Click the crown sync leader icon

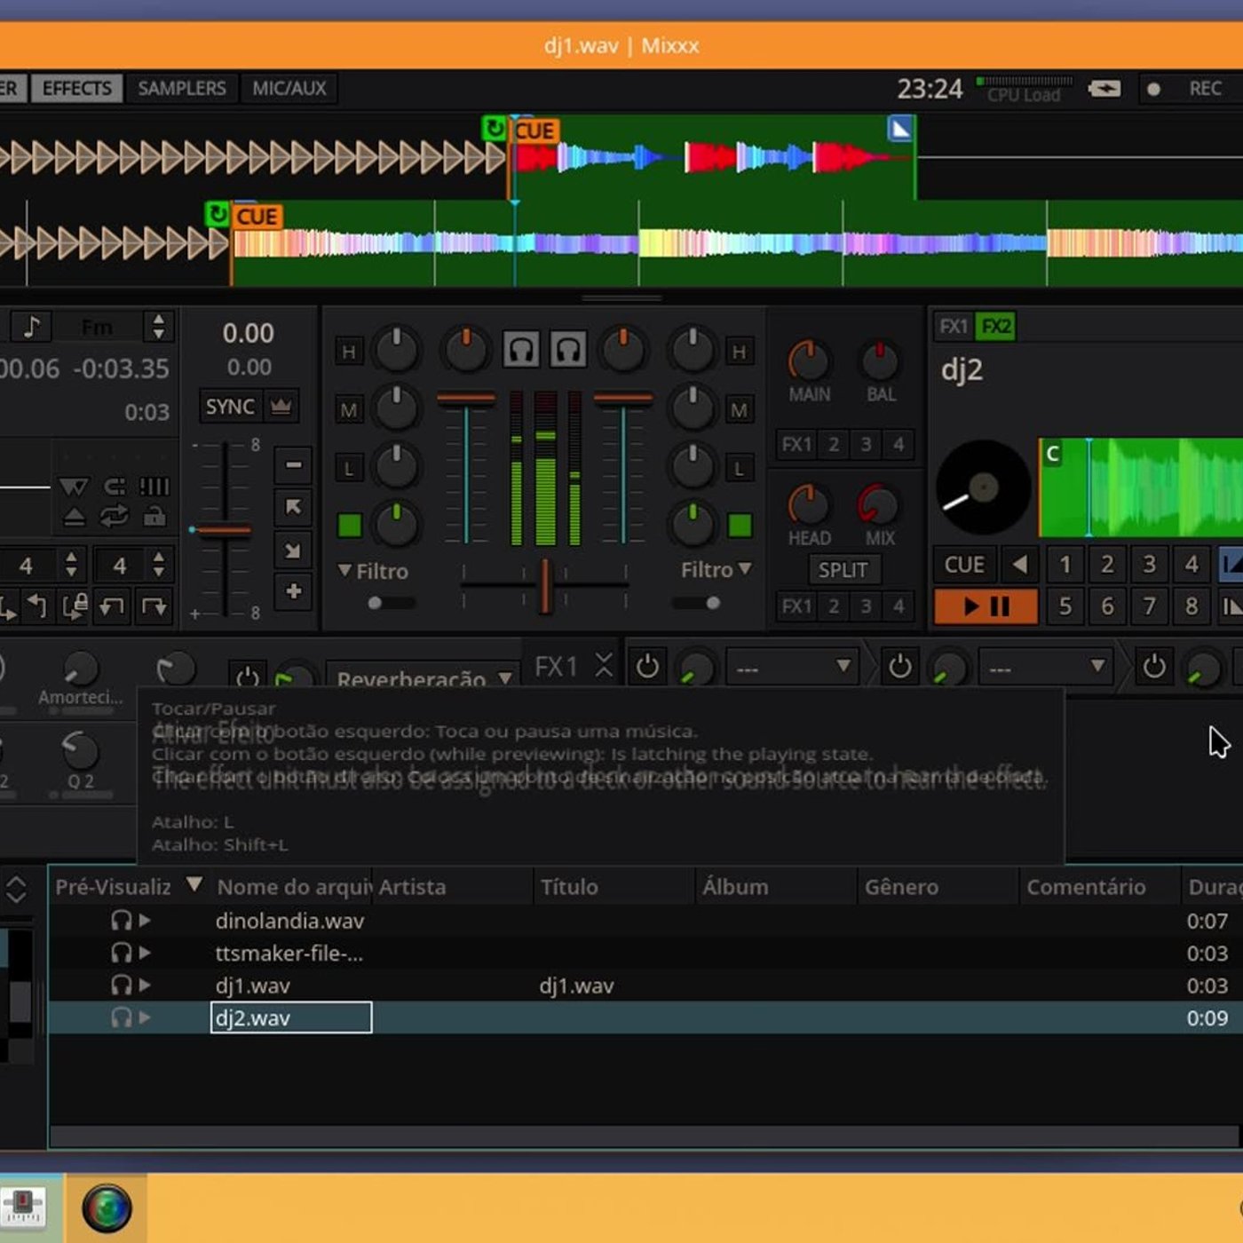(281, 407)
